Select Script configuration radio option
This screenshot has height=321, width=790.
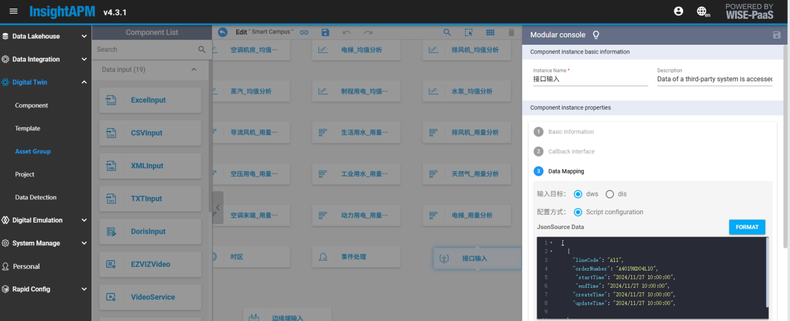tap(578, 212)
